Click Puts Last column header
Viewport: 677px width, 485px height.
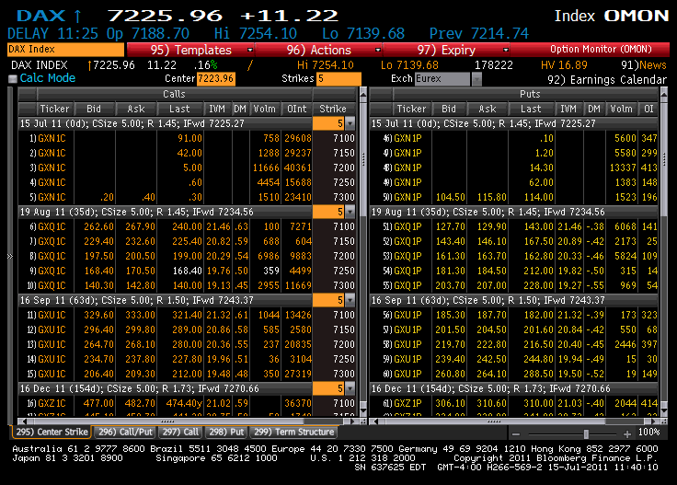531,109
